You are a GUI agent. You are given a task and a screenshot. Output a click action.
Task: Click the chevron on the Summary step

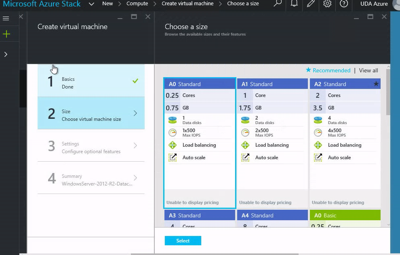point(135,178)
